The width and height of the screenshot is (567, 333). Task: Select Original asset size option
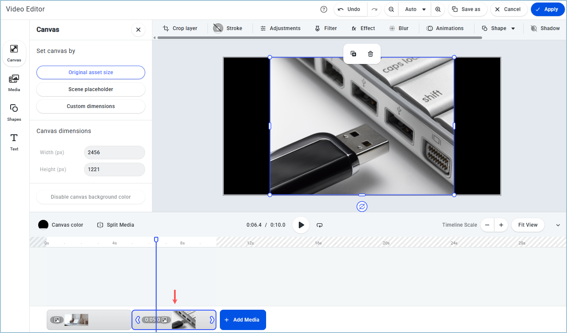(x=91, y=72)
